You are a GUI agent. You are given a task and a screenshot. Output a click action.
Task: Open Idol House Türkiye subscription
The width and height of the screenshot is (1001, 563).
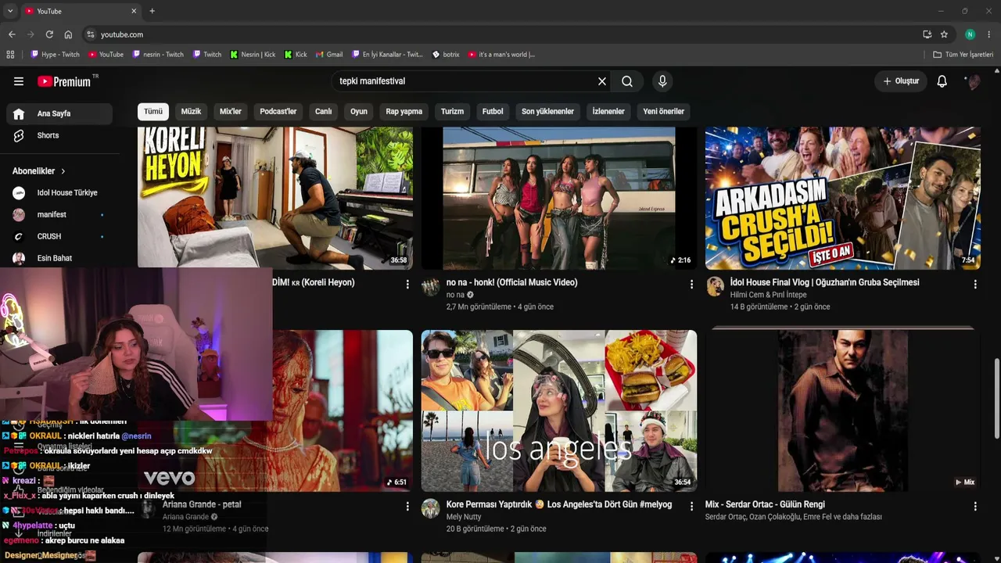[x=59, y=192]
